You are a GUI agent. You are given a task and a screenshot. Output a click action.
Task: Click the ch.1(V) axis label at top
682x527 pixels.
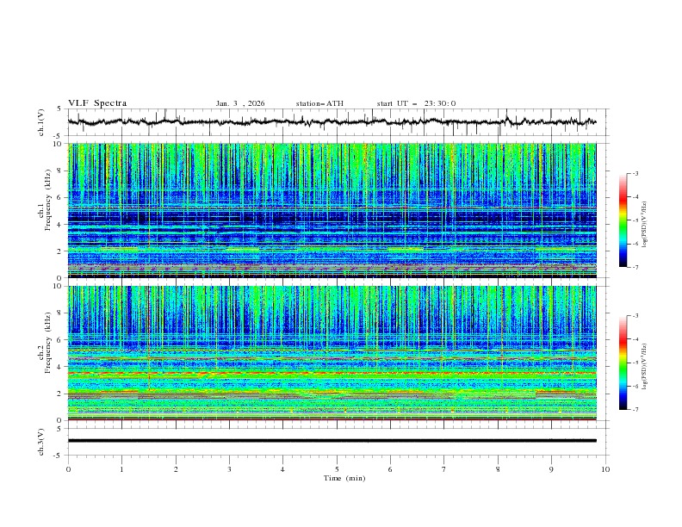click(x=41, y=122)
